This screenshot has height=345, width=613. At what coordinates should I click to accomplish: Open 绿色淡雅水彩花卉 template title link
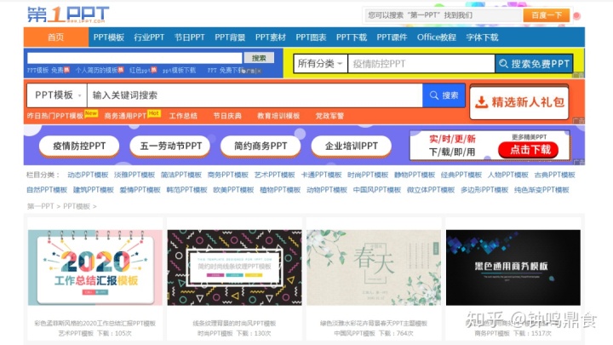tap(374, 324)
